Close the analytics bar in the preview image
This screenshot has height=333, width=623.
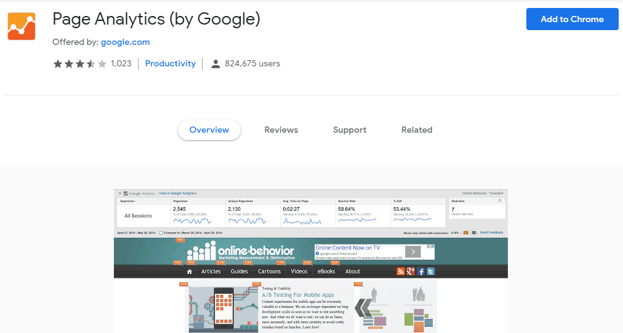119,194
